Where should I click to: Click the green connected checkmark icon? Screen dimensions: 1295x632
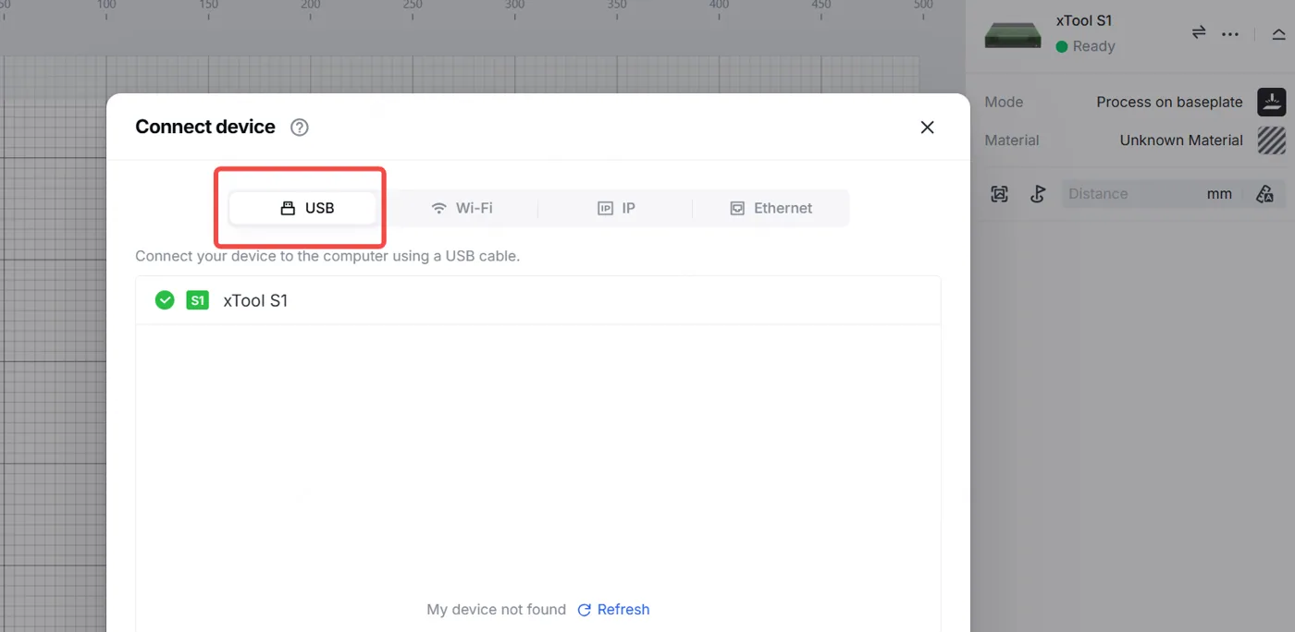(165, 300)
